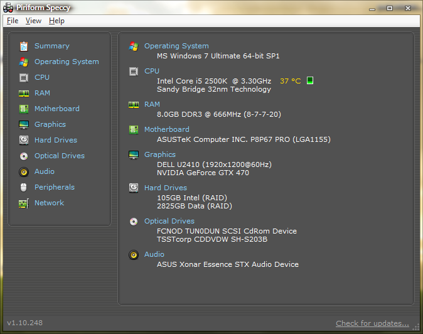Image resolution: width=423 pixels, height=334 pixels.
Task: Click the RAM stick icon in sidebar
Action: (24, 94)
